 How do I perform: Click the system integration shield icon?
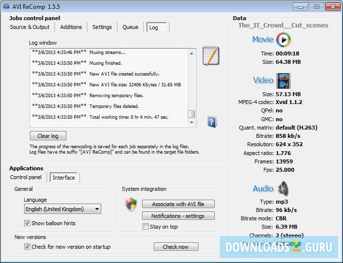click(x=131, y=204)
